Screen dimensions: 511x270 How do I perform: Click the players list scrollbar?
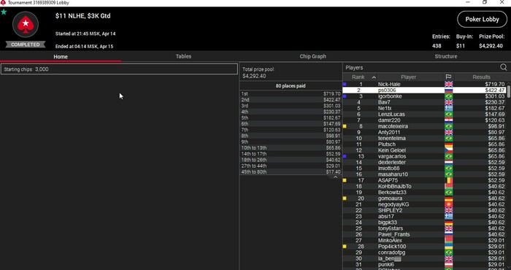coord(509,91)
